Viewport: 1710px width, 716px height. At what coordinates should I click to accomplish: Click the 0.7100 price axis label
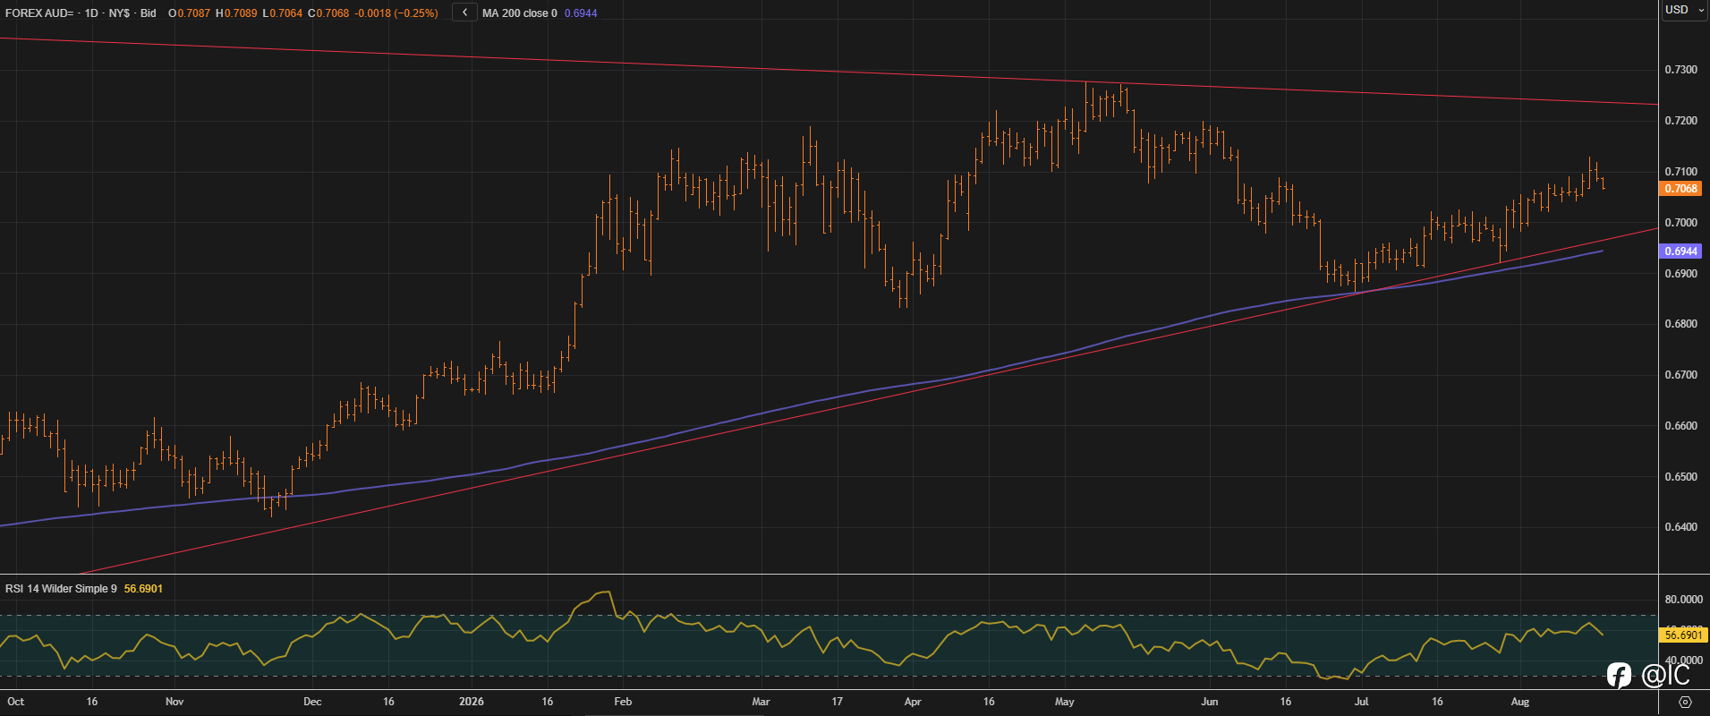click(1680, 172)
